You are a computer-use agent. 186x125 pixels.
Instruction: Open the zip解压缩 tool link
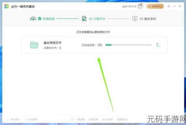pyautogui.click(x=93, y=119)
